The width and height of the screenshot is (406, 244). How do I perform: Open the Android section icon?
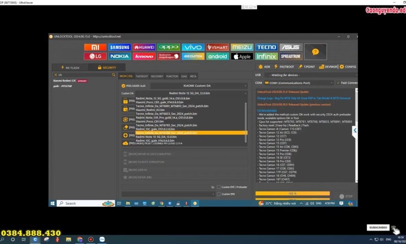coord(218,56)
